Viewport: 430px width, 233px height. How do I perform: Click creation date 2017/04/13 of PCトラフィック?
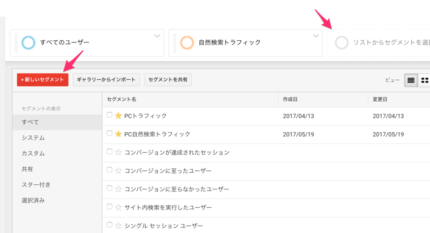pos(299,116)
